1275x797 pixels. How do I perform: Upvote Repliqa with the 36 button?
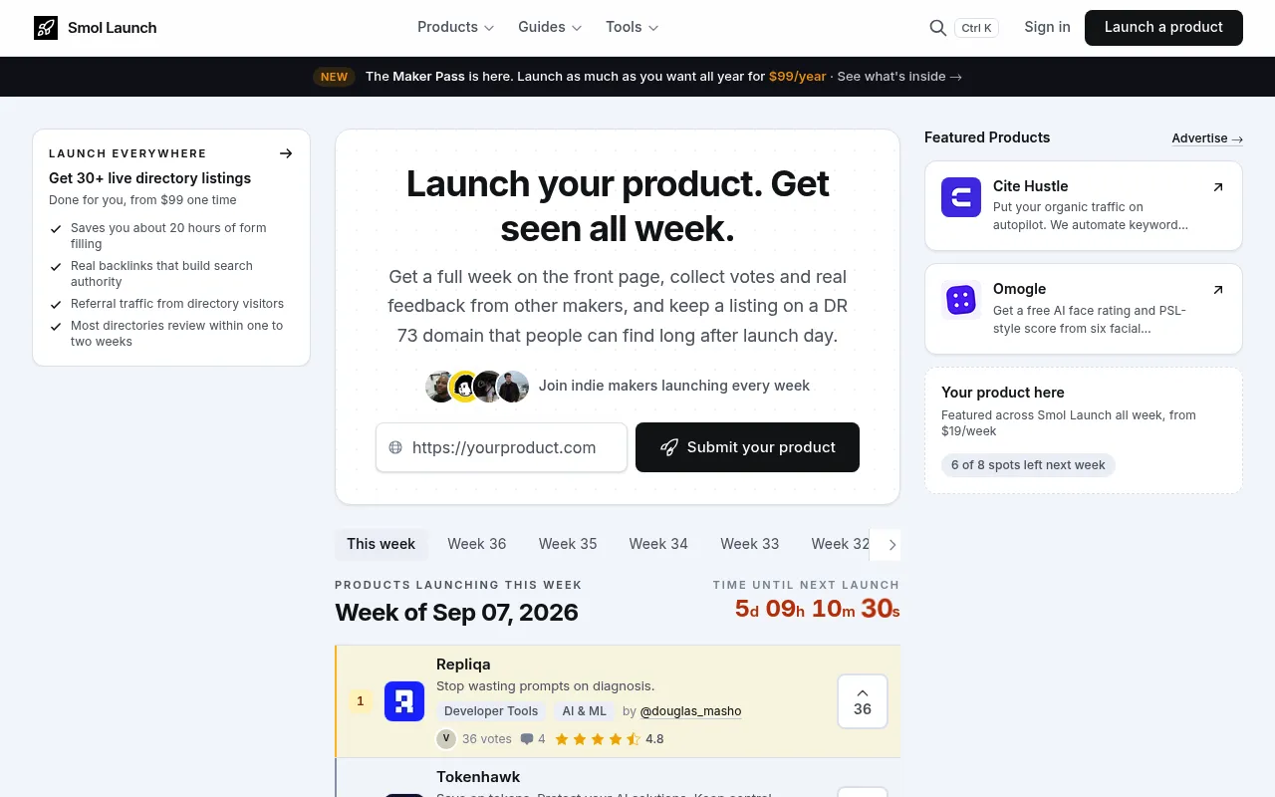click(863, 701)
